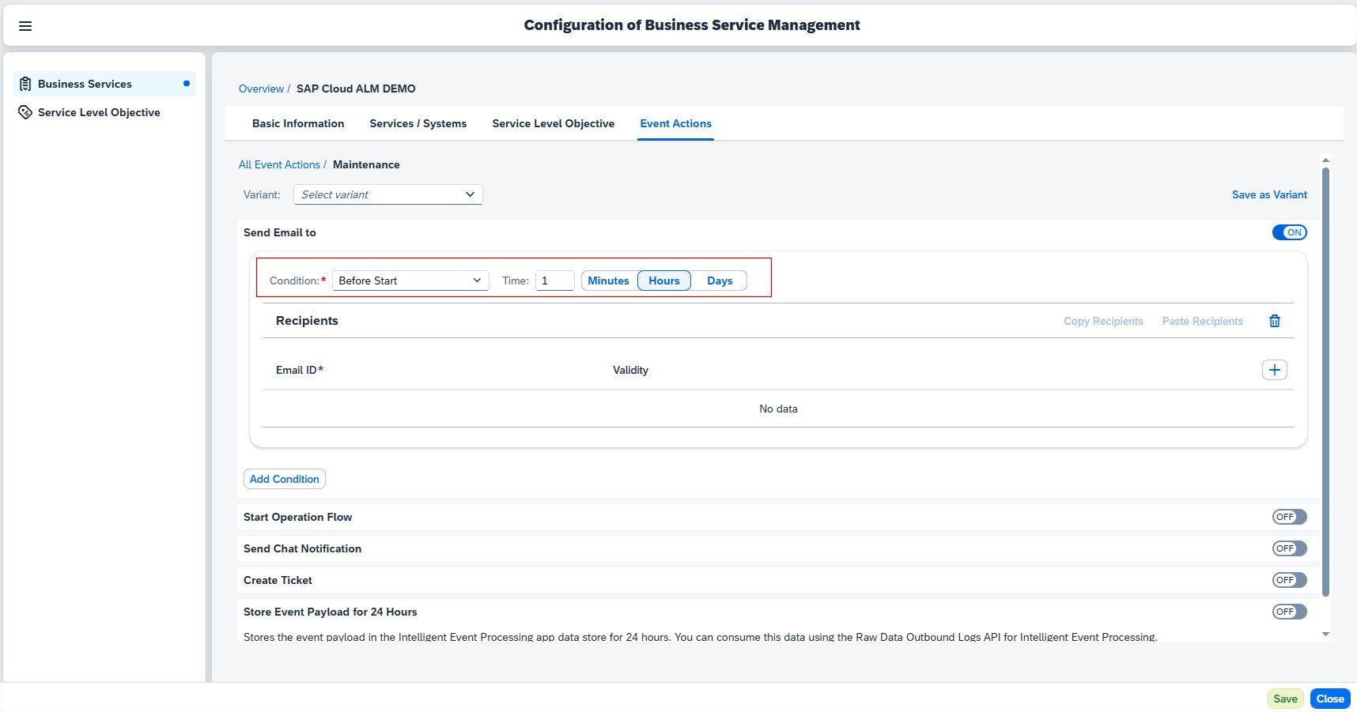Viewport: 1357px width, 712px height.
Task: Click the Time input field
Action: [x=554, y=281]
